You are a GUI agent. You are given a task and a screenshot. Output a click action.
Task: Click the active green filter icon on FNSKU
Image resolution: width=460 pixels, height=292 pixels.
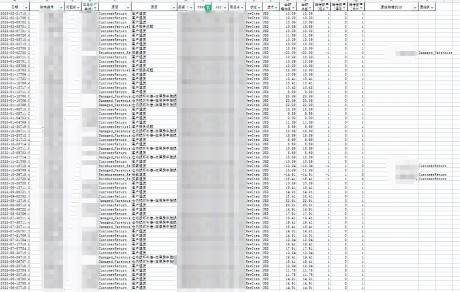[207, 8]
